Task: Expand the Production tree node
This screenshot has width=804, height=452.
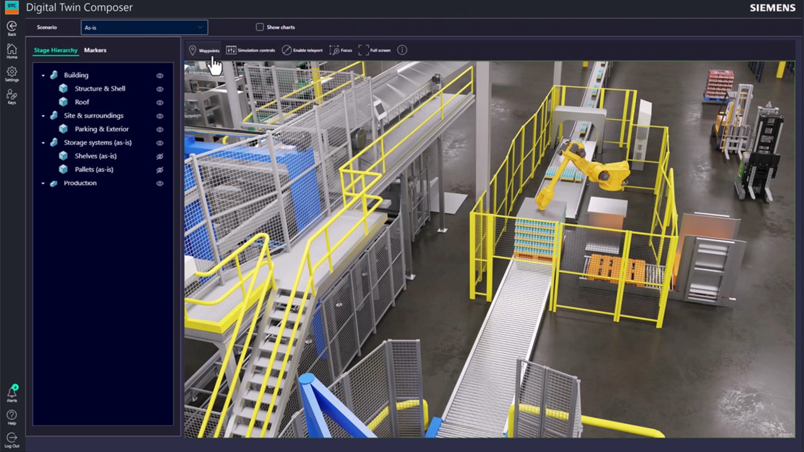Action: click(43, 183)
